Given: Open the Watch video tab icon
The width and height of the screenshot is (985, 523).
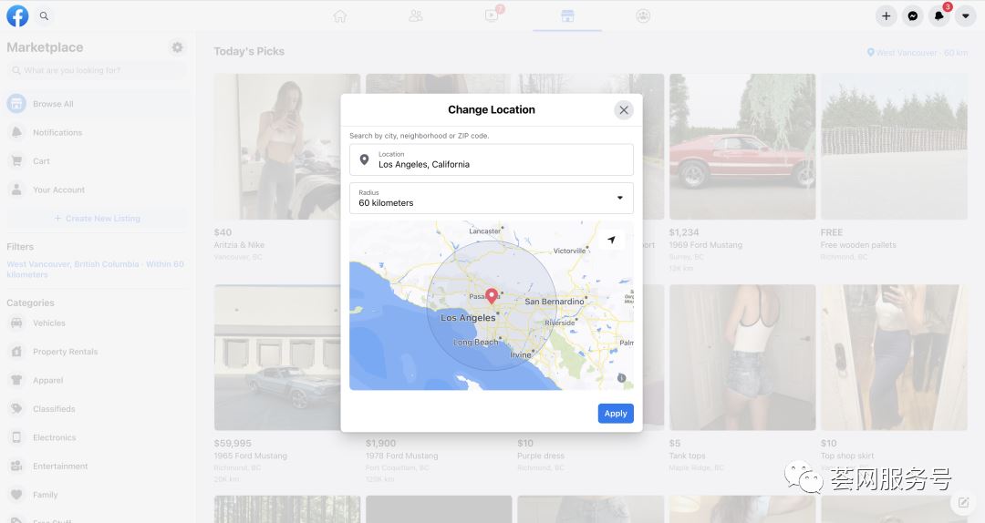Looking at the screenshot, I should [492, 15].
